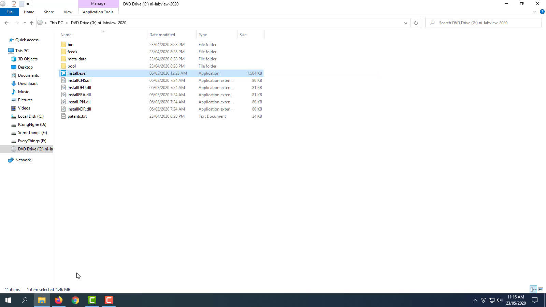Image resolution: width=546 pixels, height=307 pixels.
Task: Expand the ribbon with the chevron
Action: click(x=535, y=12)
